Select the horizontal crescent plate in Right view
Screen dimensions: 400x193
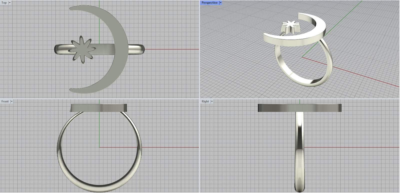pos(299,108)
